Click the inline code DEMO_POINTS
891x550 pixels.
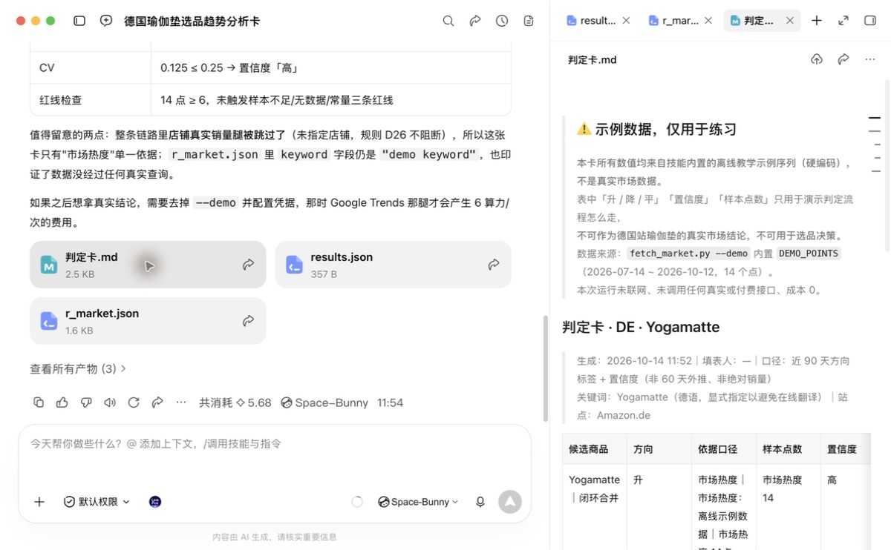click(x=809, y=254)
